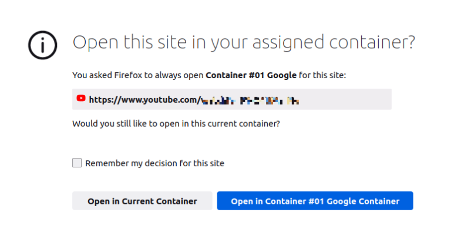Image resolution: width=471 pixels, height=239 pixels.
Task: Click the empty right end of the URL box
Action: pos(352,100)
